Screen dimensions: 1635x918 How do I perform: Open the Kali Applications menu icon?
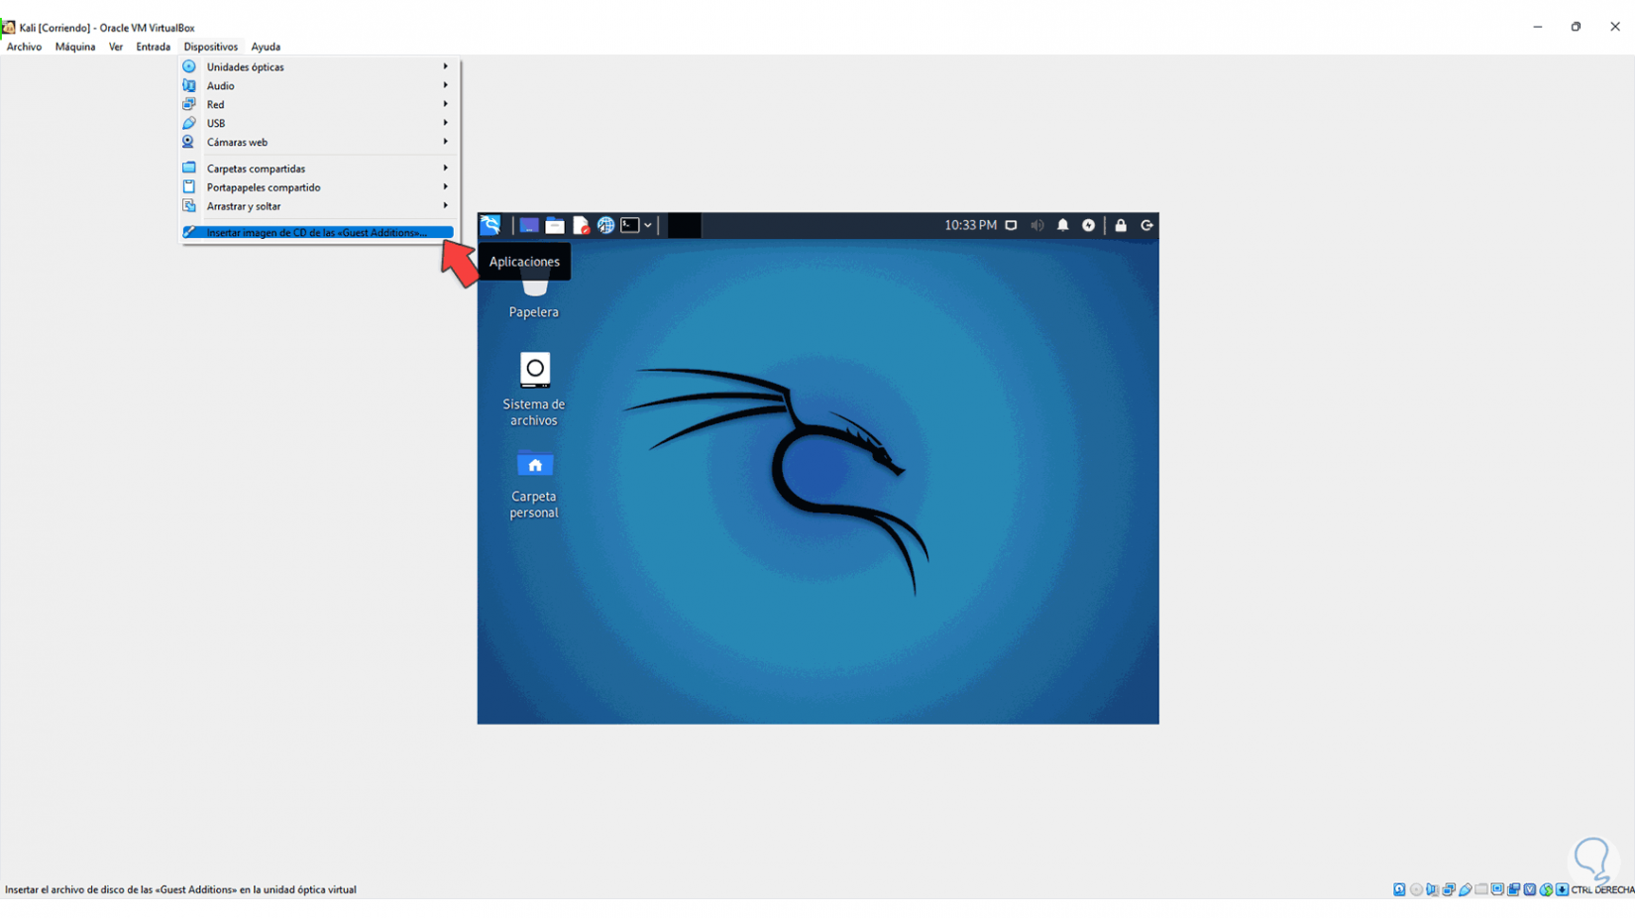(x=490, y=225)
